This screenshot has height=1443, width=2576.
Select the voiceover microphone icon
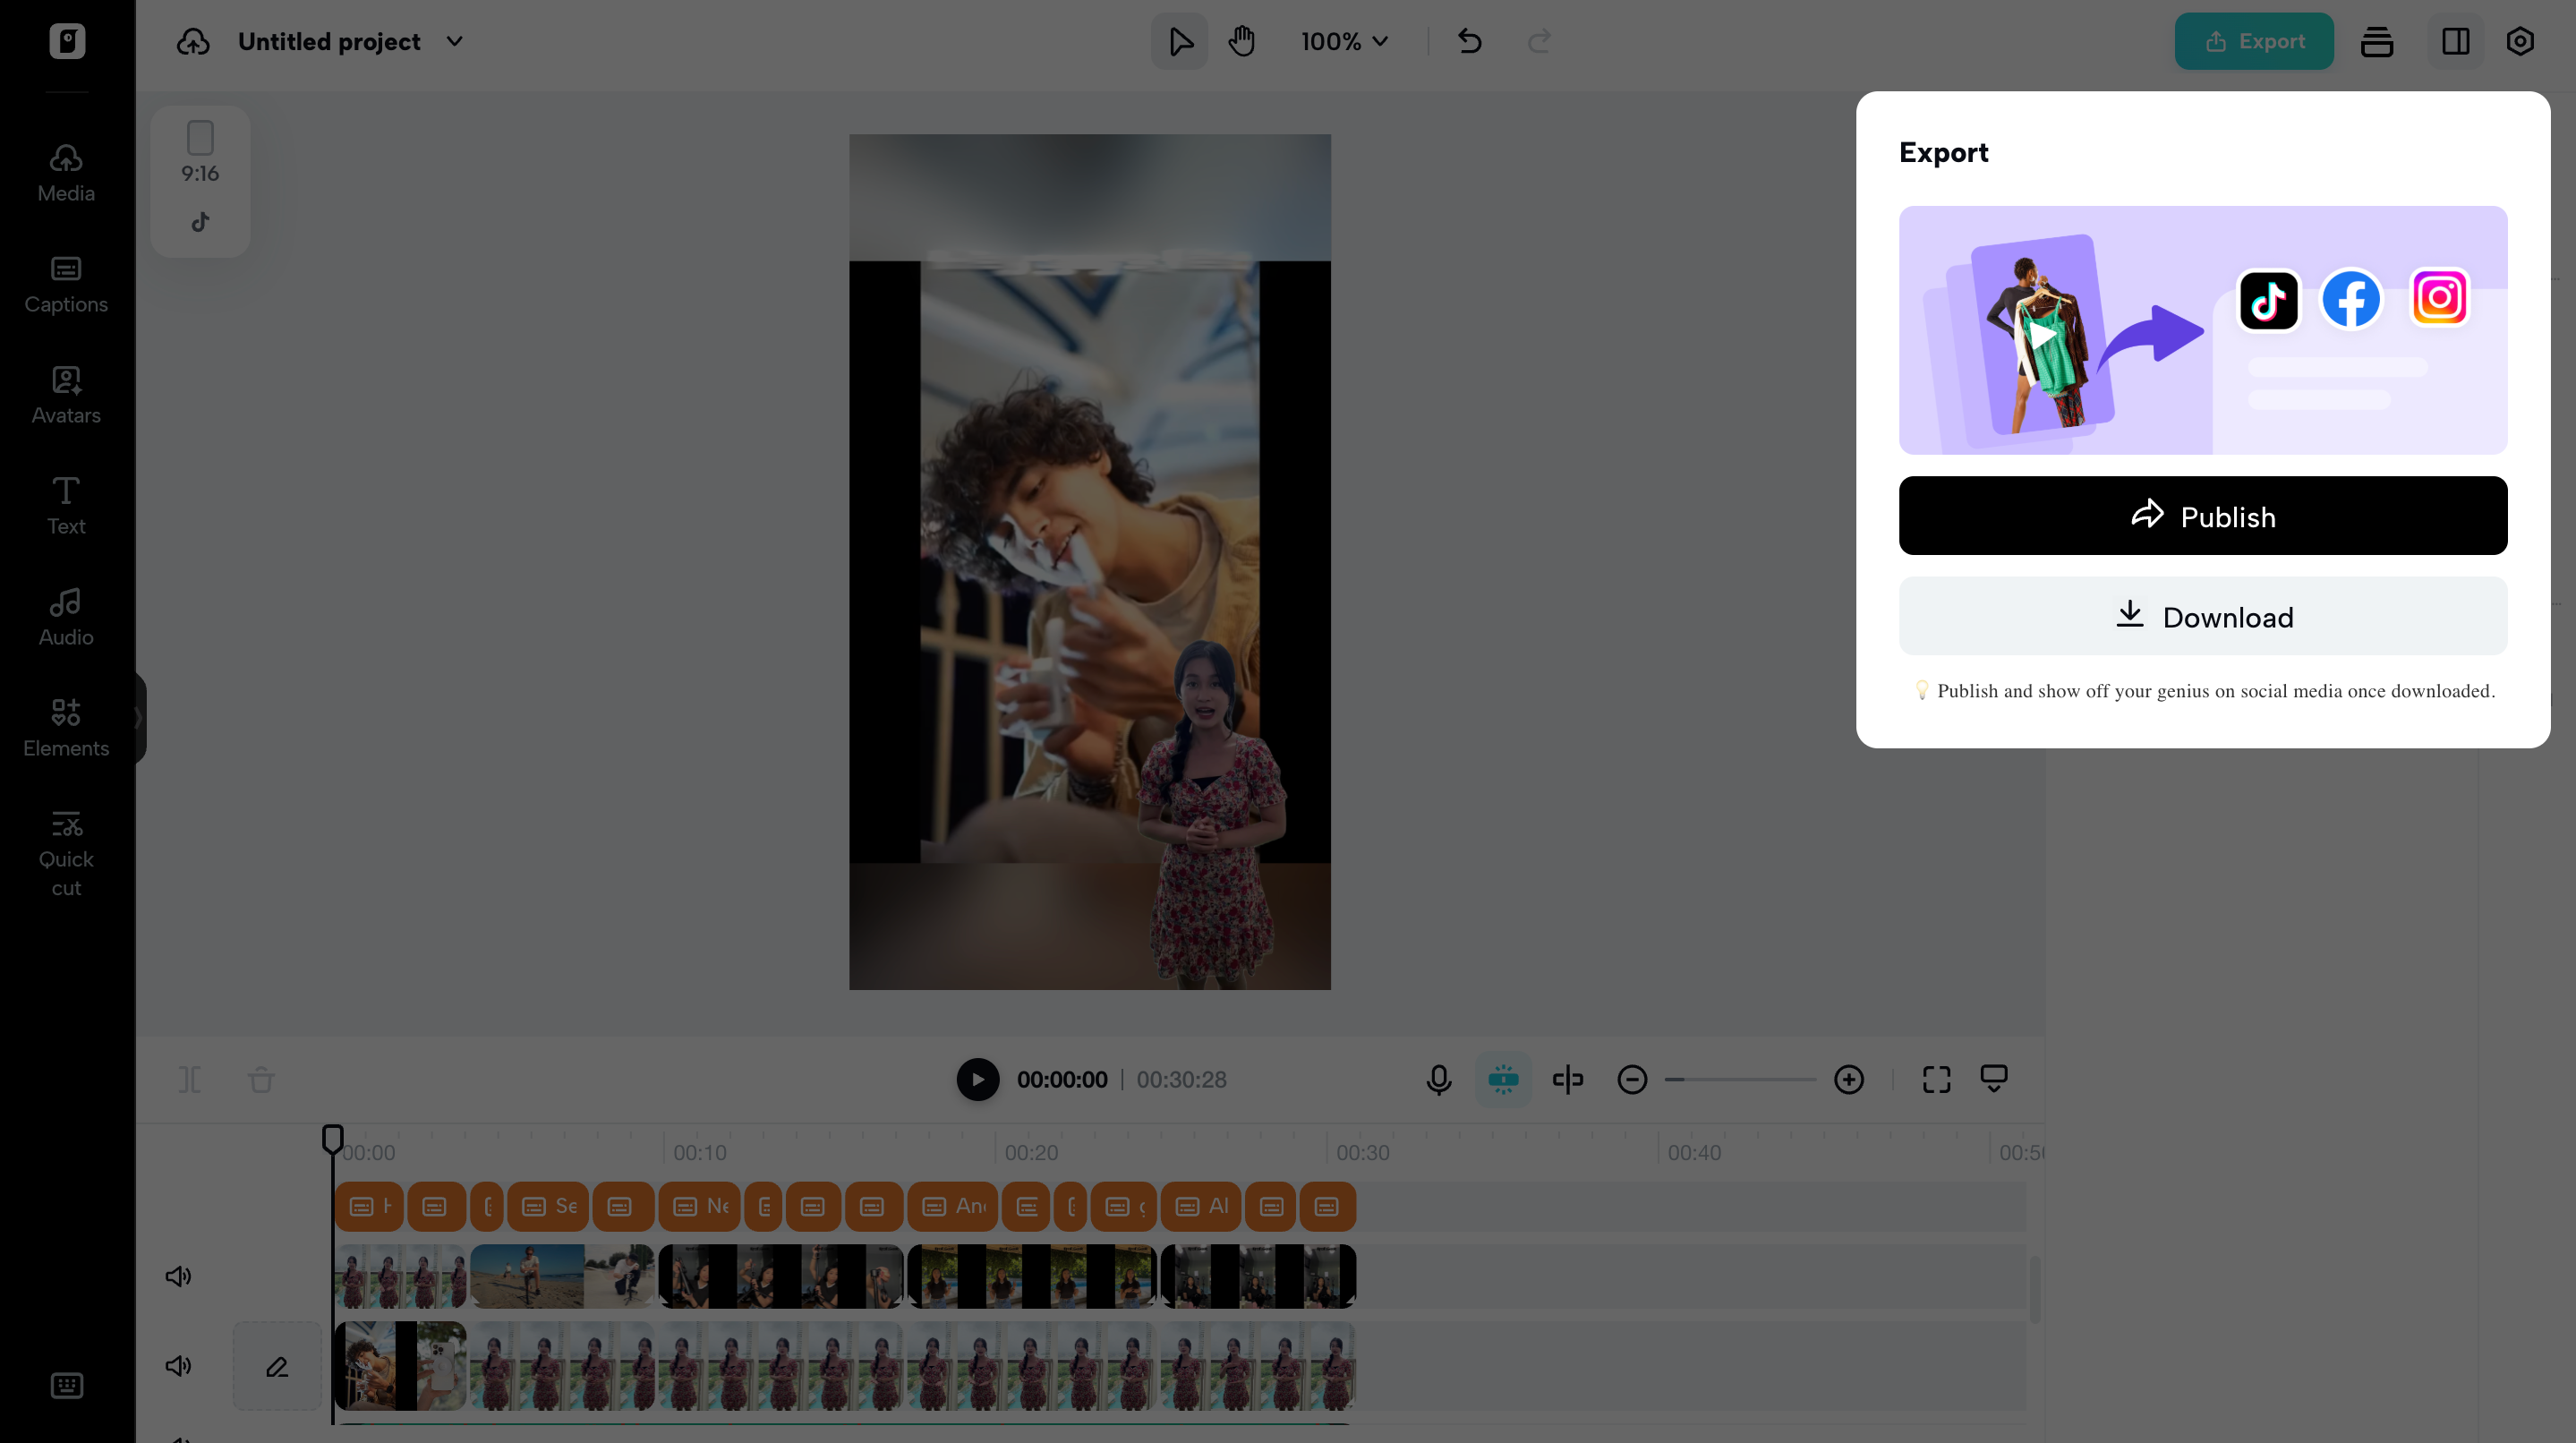(1438, 1079)
